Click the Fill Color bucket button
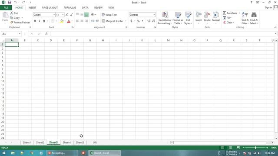This screenshot has width=278, height=156. [x=62, y=21]
